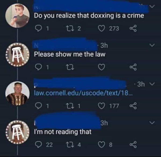161x157 pixels.
Task: Like the tweet with 273 likes
Action: click(x=101, y=28)
